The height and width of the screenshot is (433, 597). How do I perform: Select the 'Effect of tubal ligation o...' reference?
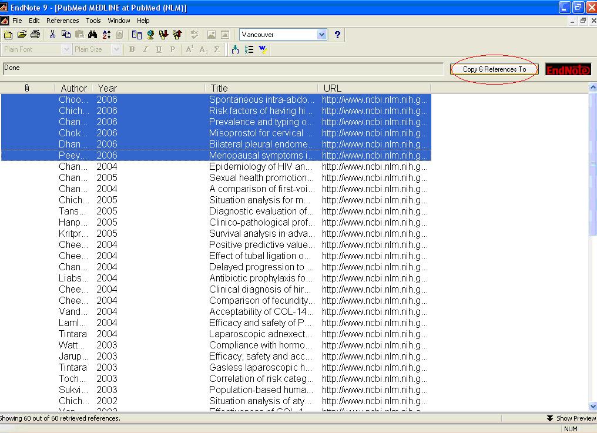pos(216,256)
